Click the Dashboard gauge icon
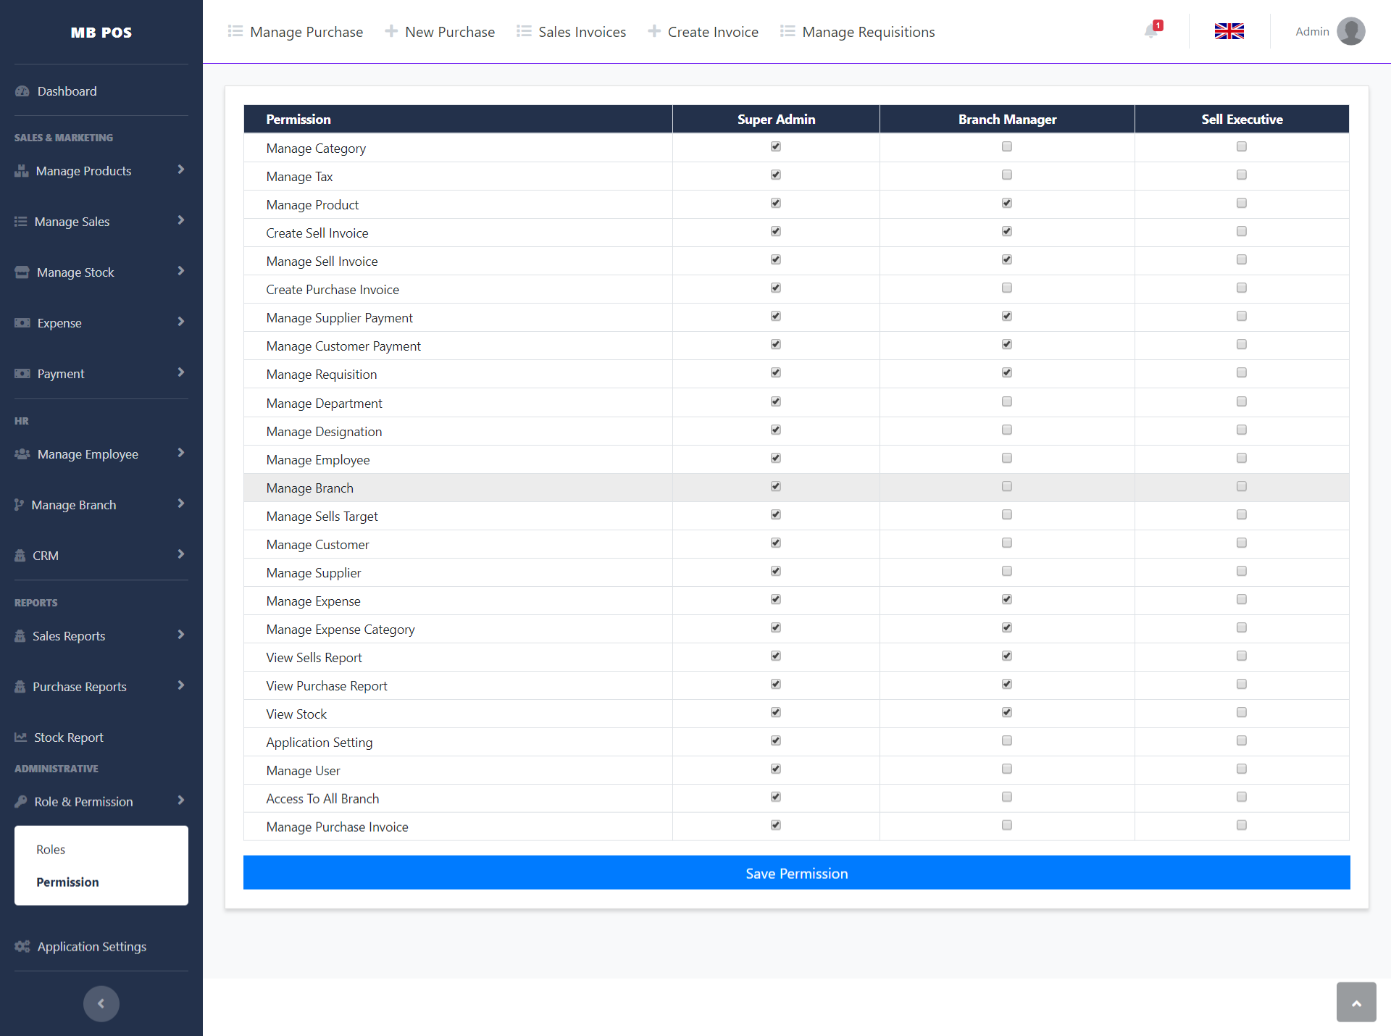1391x1036 pixels. pos(22,91)
